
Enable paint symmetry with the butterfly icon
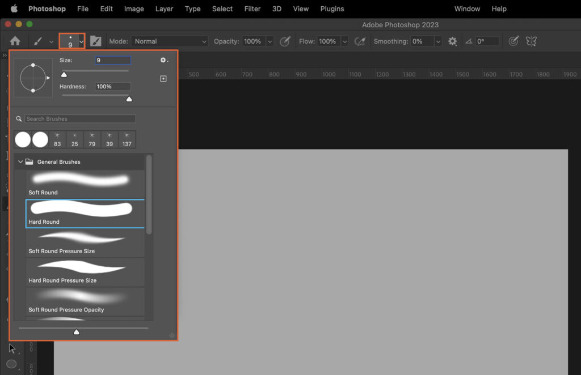tap(531, 41)
